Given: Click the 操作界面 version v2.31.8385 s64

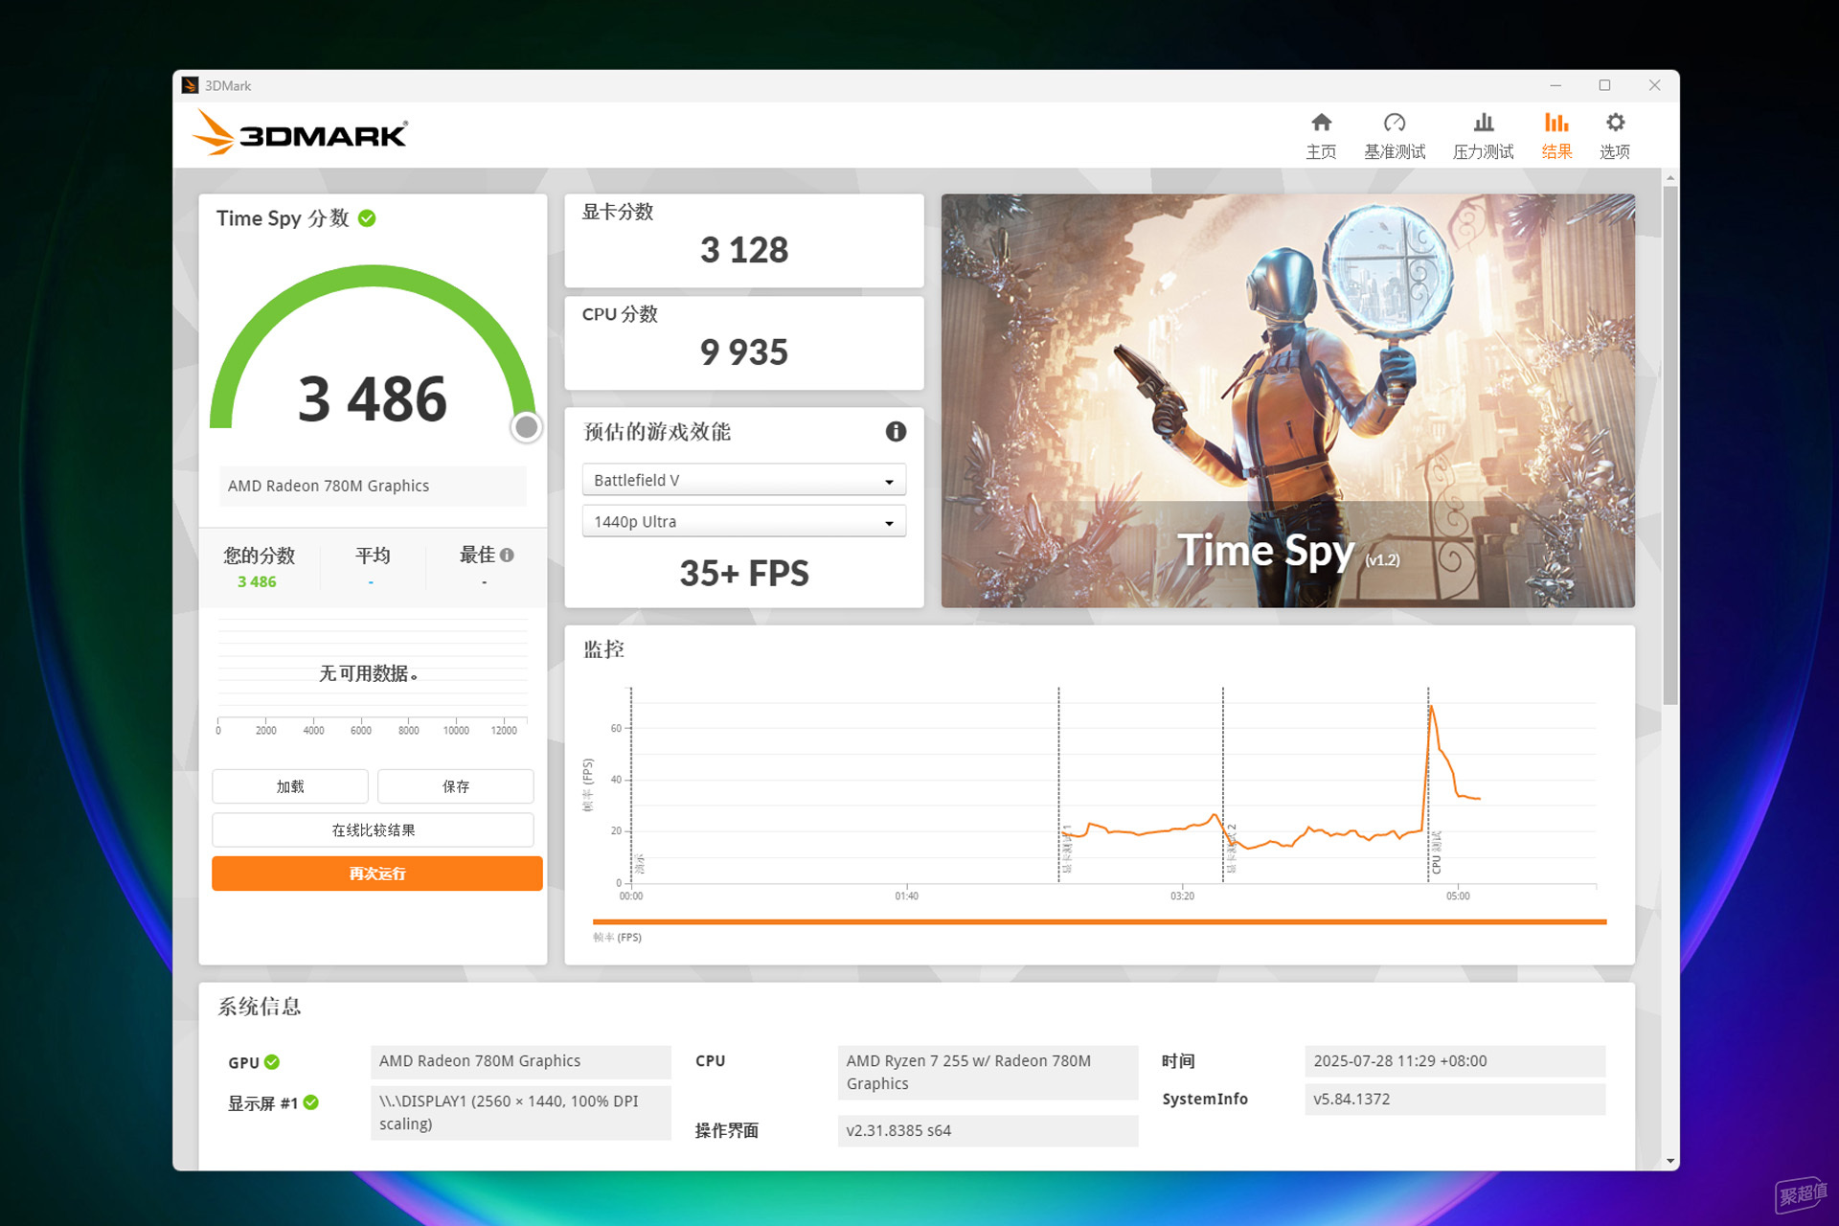Looking at the screenshot, I should (x=988, y=1131).
